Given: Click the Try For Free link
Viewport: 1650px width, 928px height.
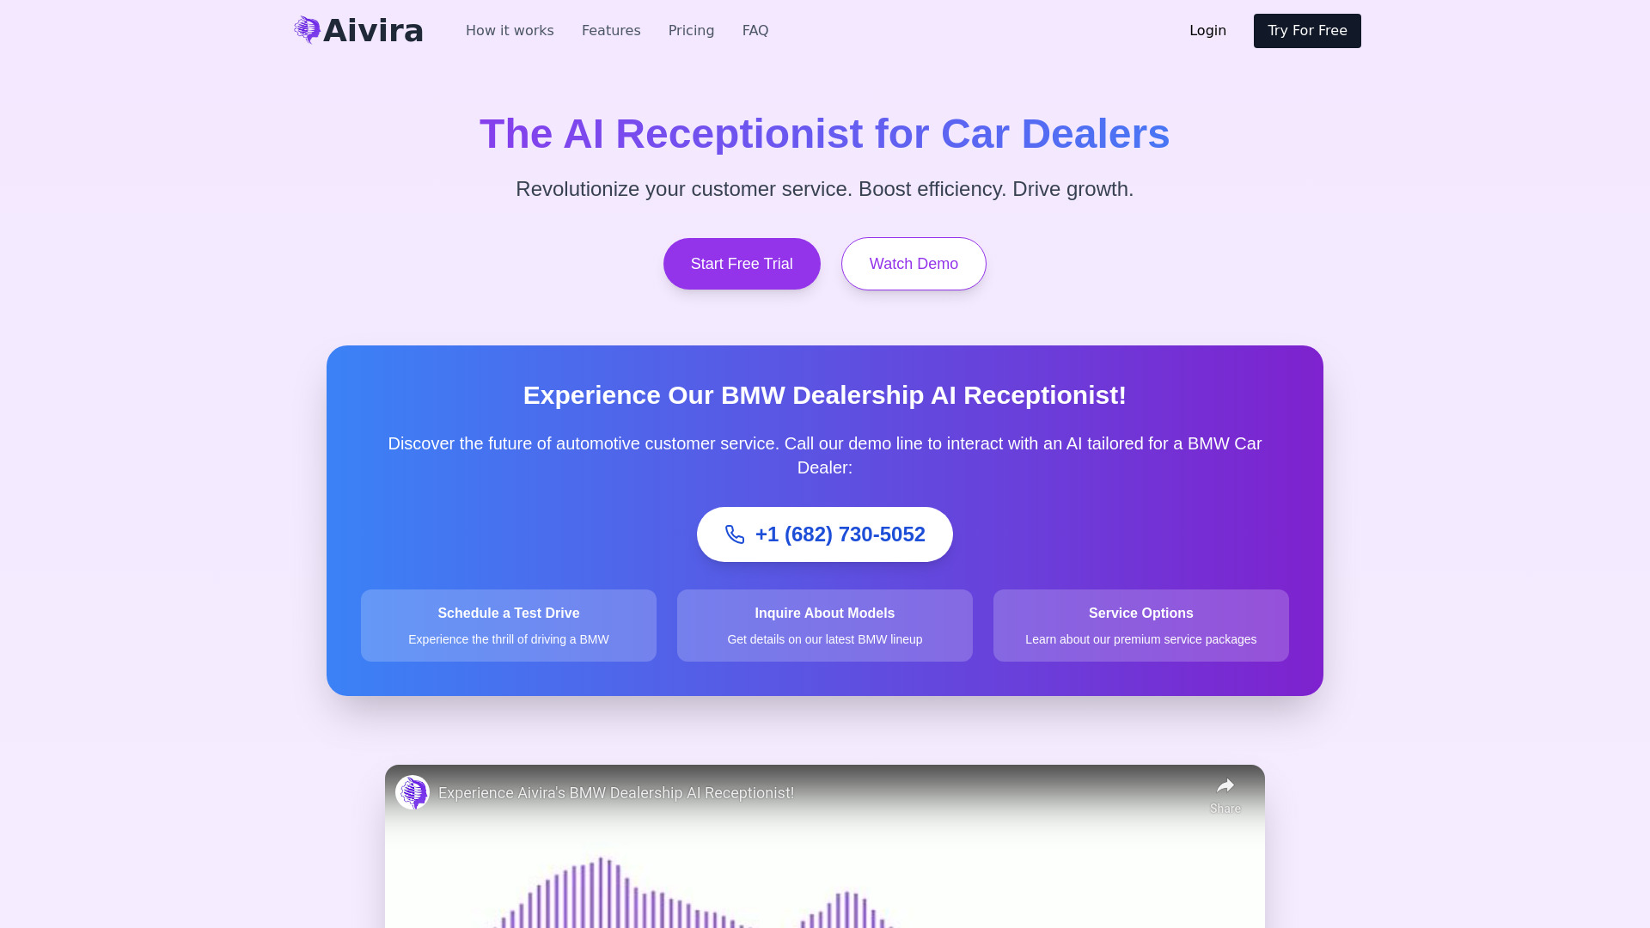Looking at the screenshot, I should coord(1306,31).
